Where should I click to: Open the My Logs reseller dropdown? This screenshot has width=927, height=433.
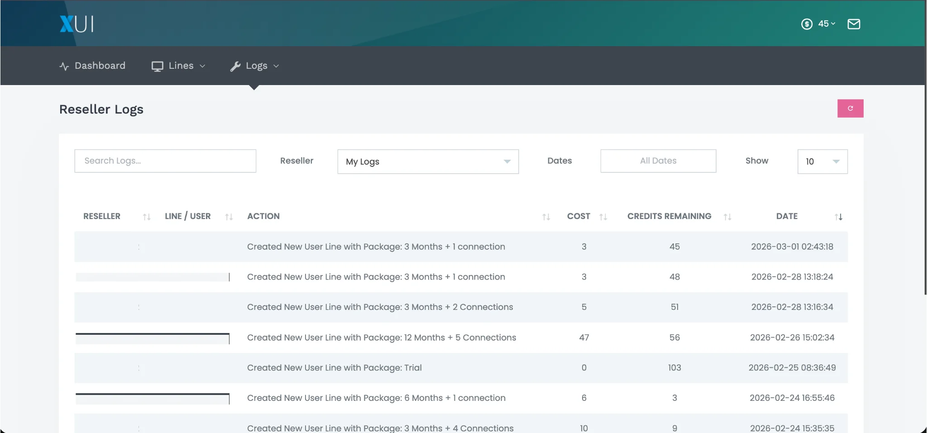(428, 162)
